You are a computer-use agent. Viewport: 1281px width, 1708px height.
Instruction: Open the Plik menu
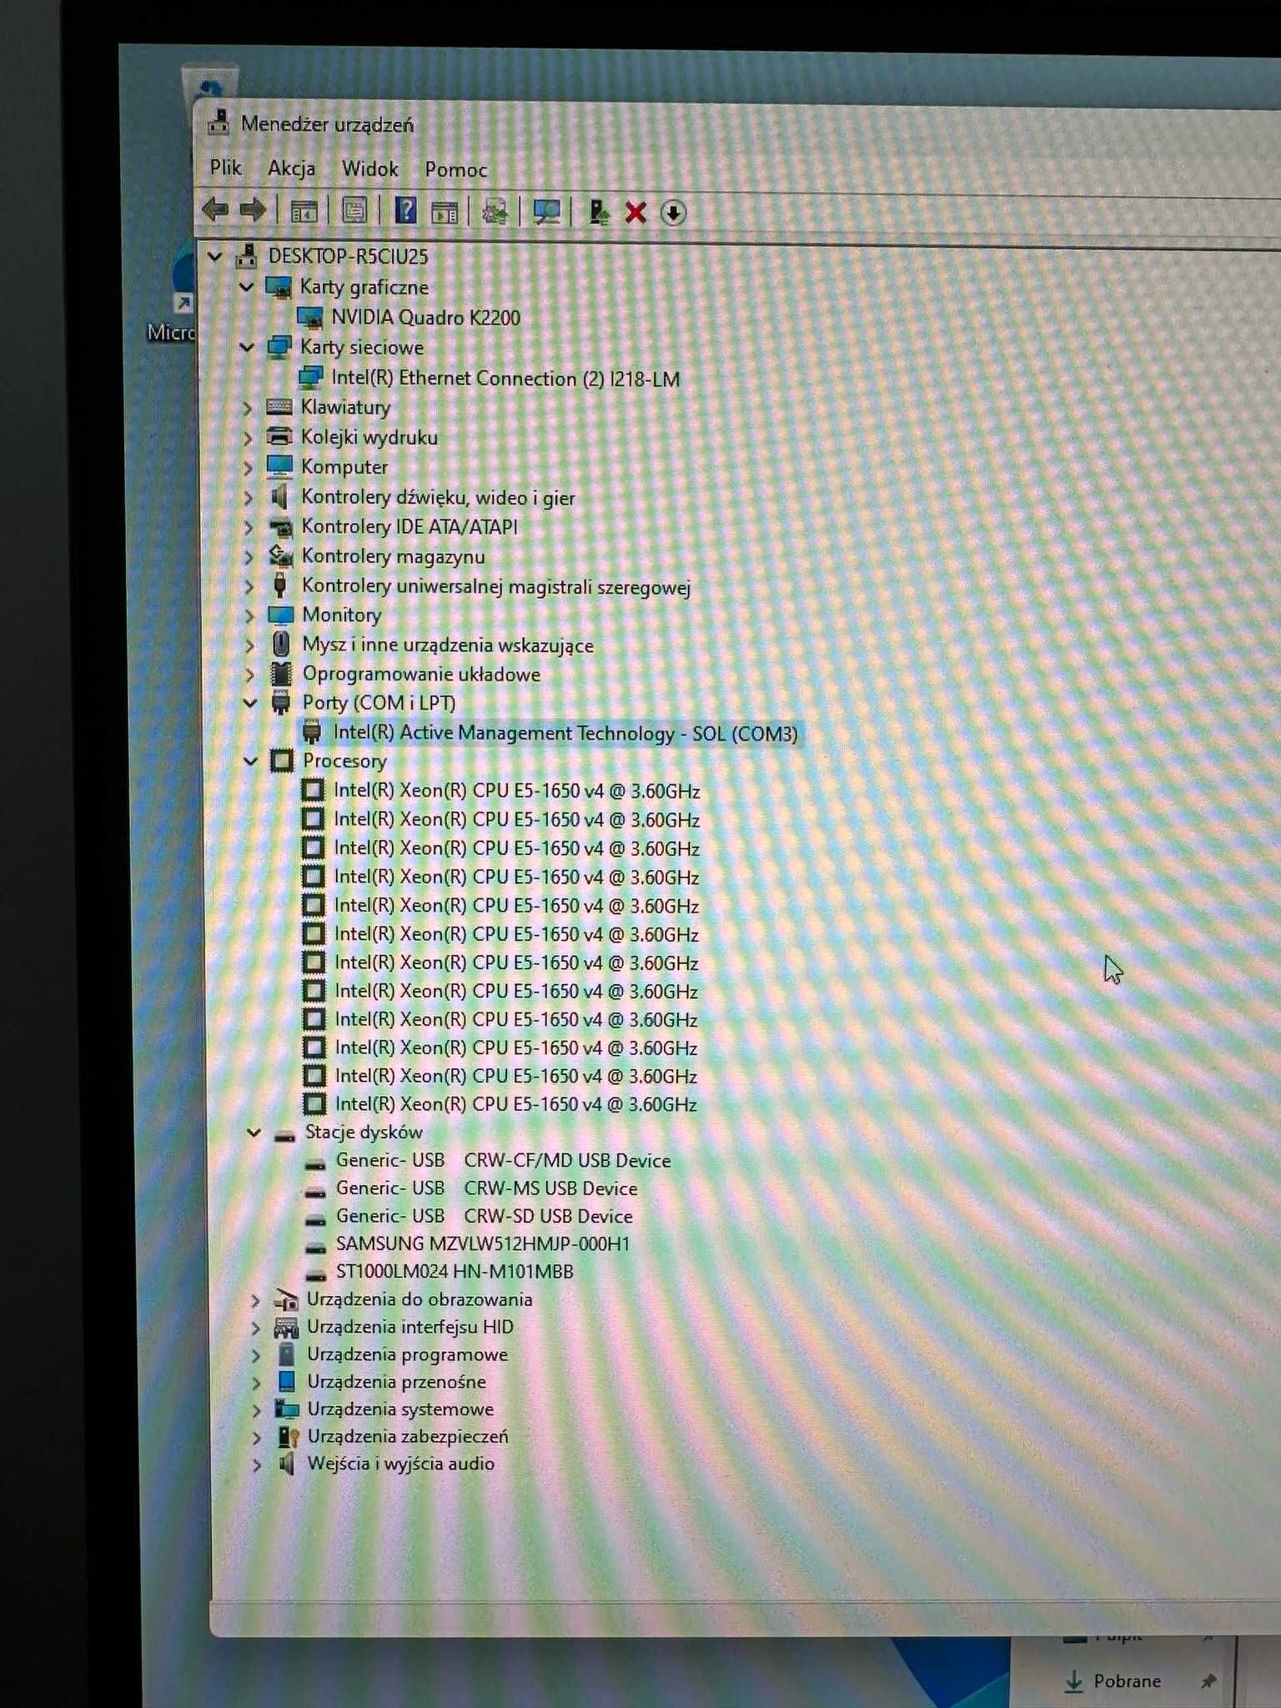(225, 168)
